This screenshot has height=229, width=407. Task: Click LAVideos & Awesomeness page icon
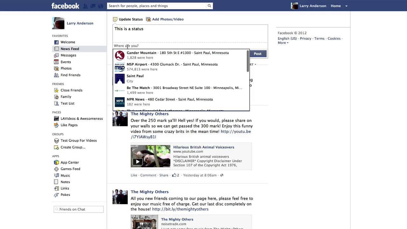[56, 119]
